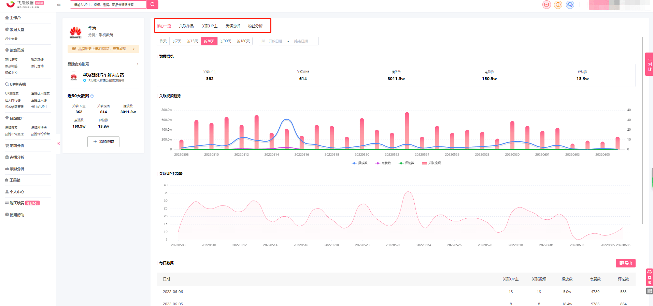This screenshot has height=306, width=653.
Task: Click the 导出 export button
Action: pos(626,263)
